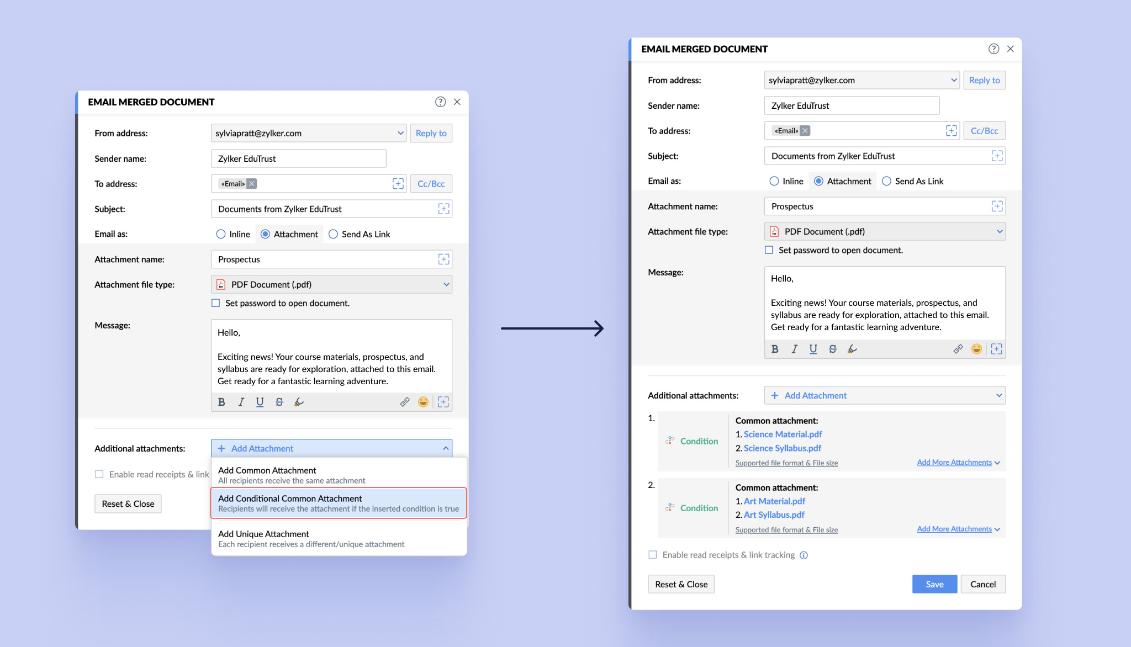Click merge field icon in right Subject field
This screenshot has height=647, width=1131.
tap(997, 156)
